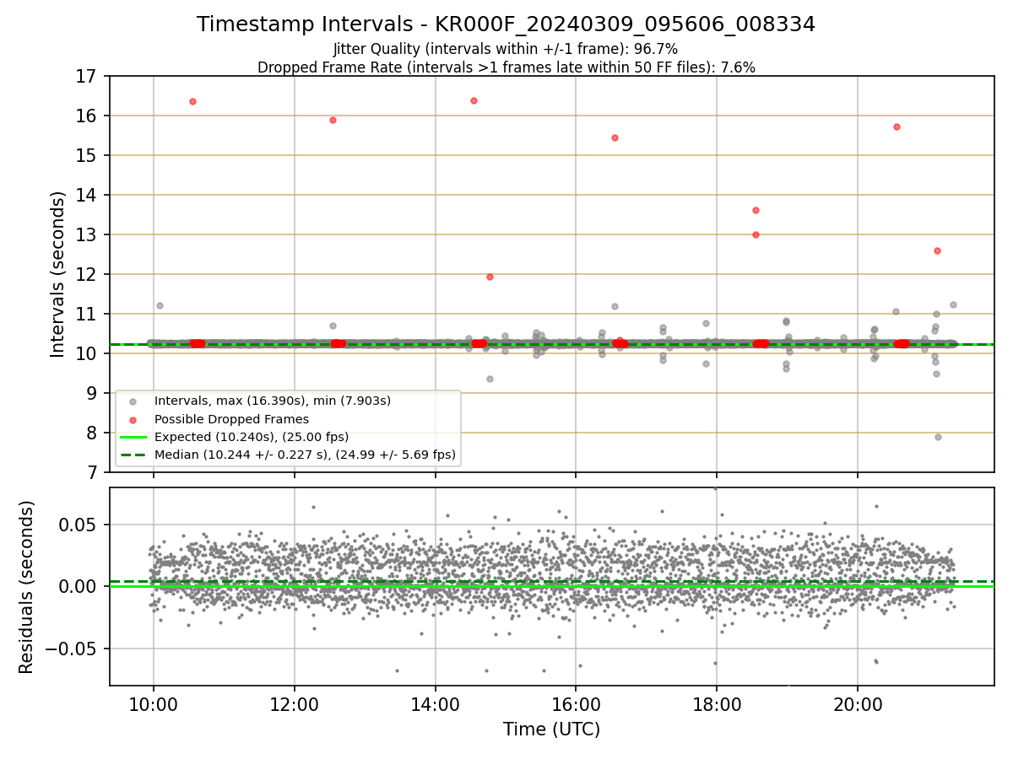
Task: Click the red point at 13.6s after 18:00
Action: pos(756,210)
